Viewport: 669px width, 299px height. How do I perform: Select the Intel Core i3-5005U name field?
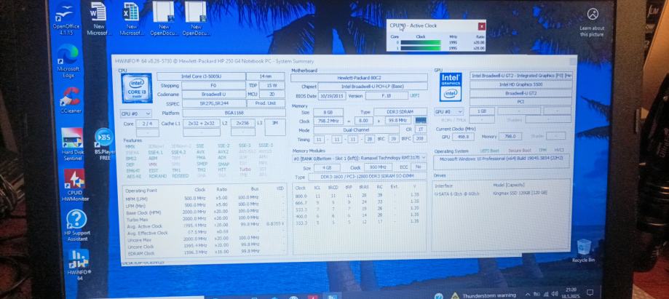click(x=200, y=76)
